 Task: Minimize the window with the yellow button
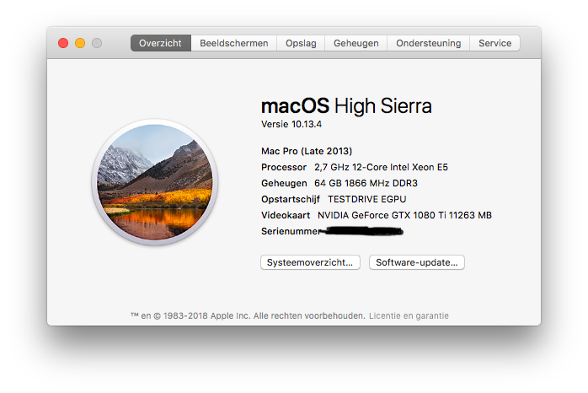coord(80,43)
